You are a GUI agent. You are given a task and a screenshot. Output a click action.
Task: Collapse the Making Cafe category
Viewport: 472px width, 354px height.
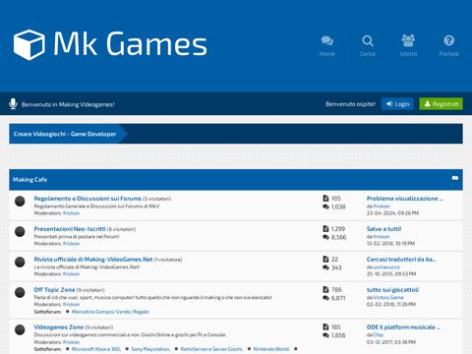455,178
